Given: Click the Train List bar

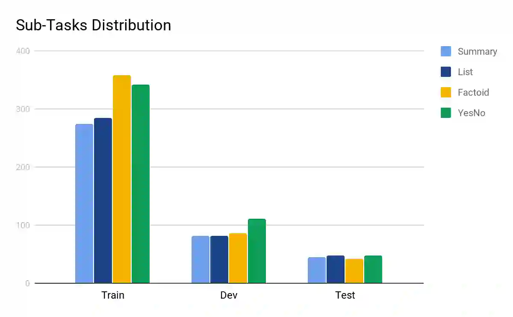Looking at the screenshot, I should pos(103,200).
